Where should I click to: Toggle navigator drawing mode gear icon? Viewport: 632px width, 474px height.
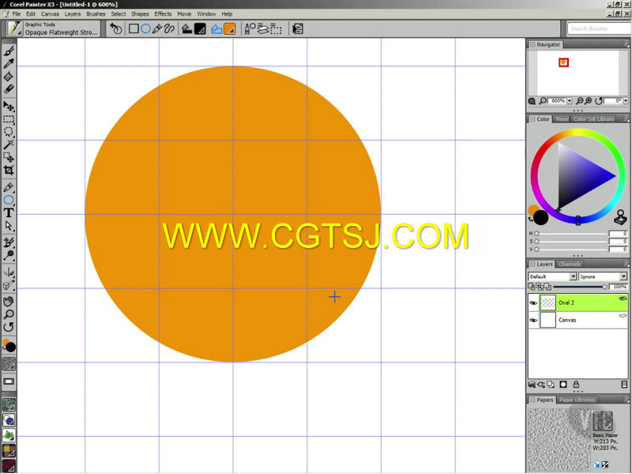tap(532, 101)
